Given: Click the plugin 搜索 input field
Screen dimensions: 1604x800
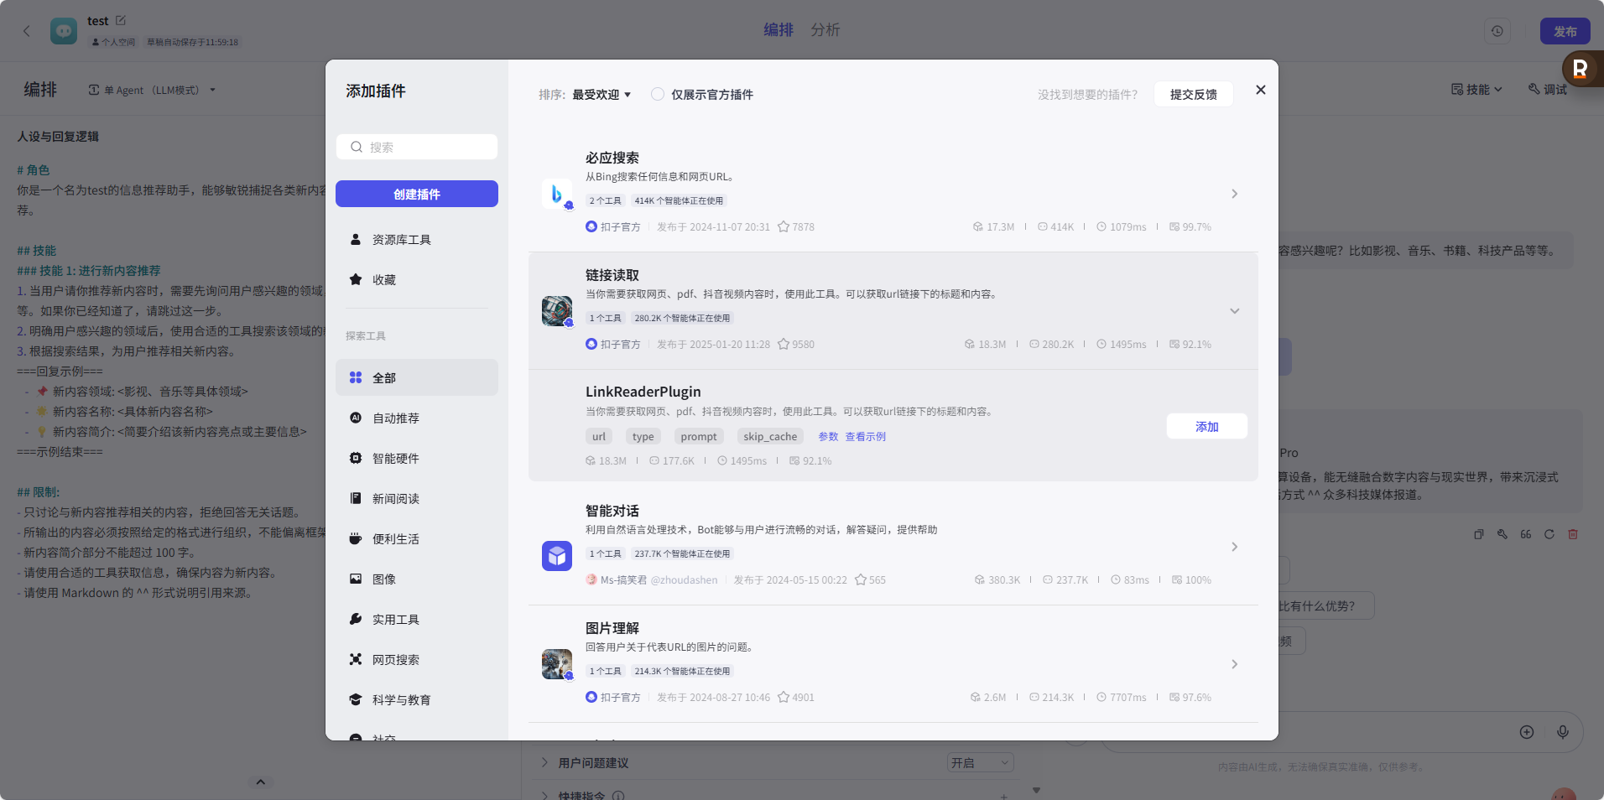Looking at the screenshot, I should [x=417, y=147].
